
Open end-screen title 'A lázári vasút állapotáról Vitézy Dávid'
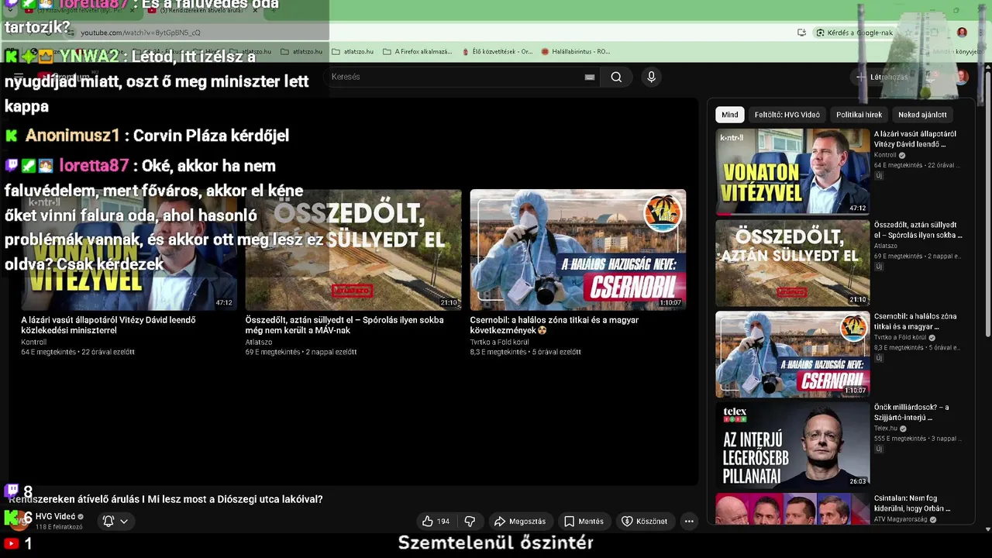click(x=108, y=325)
